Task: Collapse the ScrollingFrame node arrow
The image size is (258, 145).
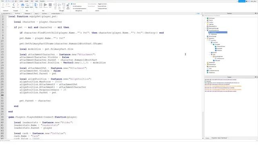Action: 212,56
